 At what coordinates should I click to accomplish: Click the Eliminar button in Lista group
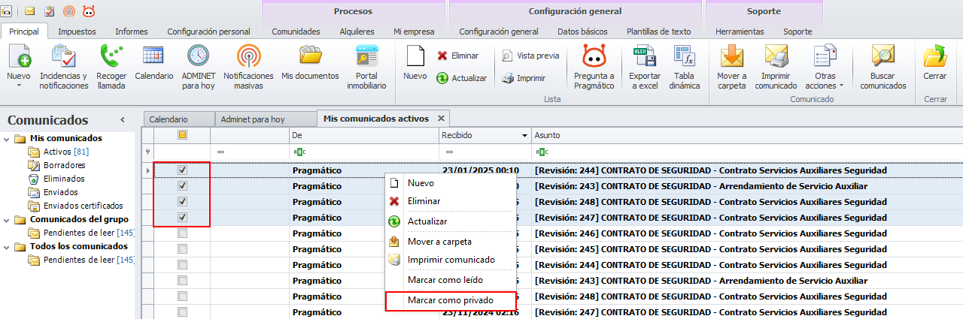pos(457,56)
